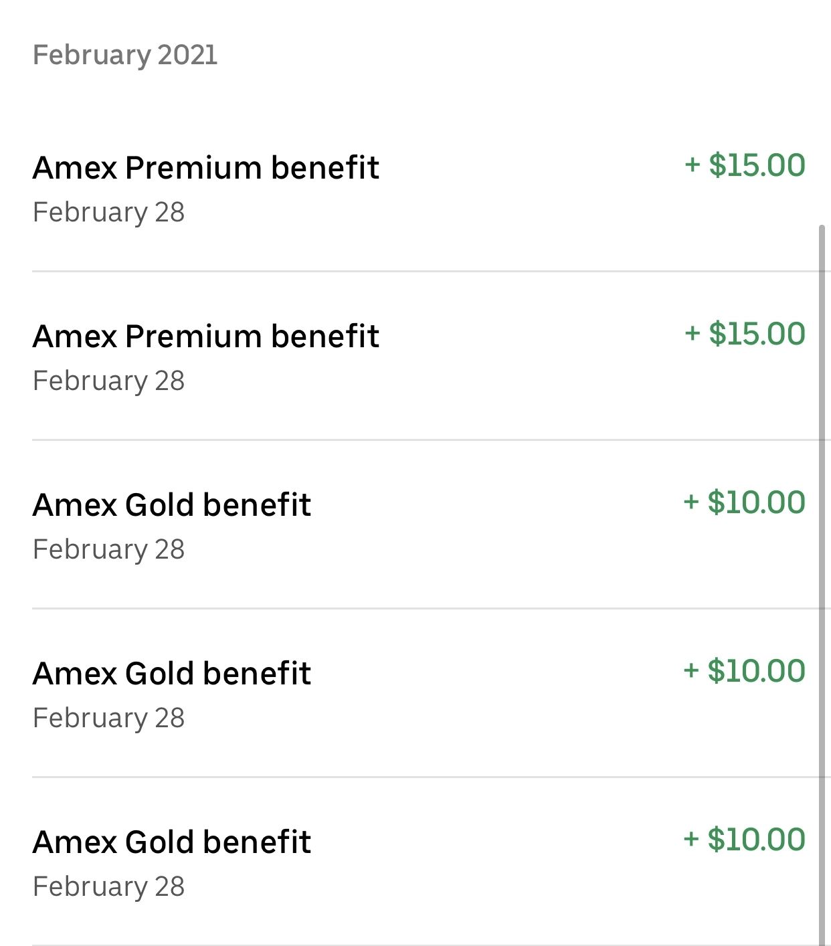
Task: Click the date under the second Premium benefit
Action: (108, 381)
